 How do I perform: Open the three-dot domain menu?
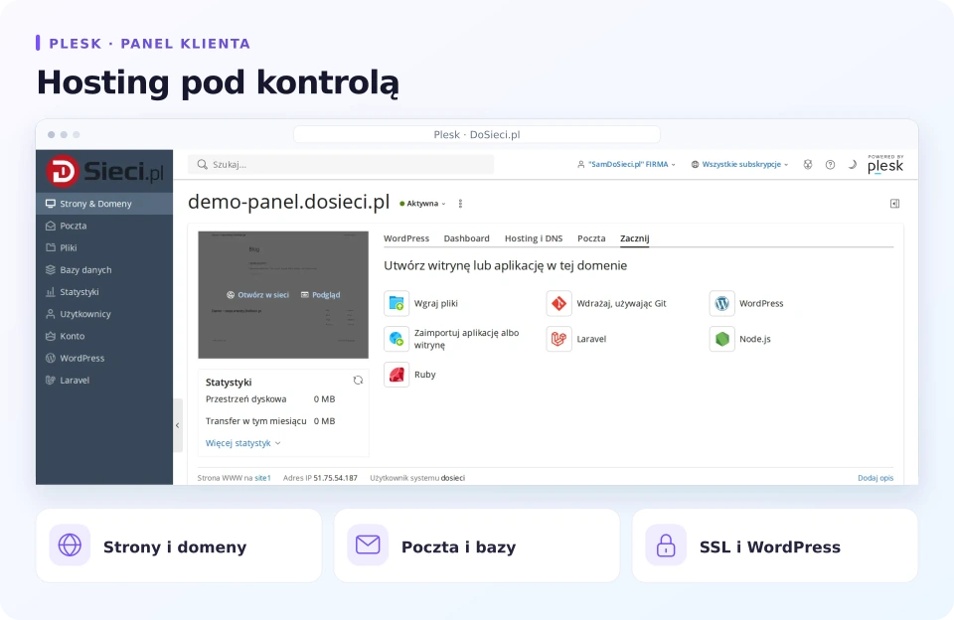(460, 204)
